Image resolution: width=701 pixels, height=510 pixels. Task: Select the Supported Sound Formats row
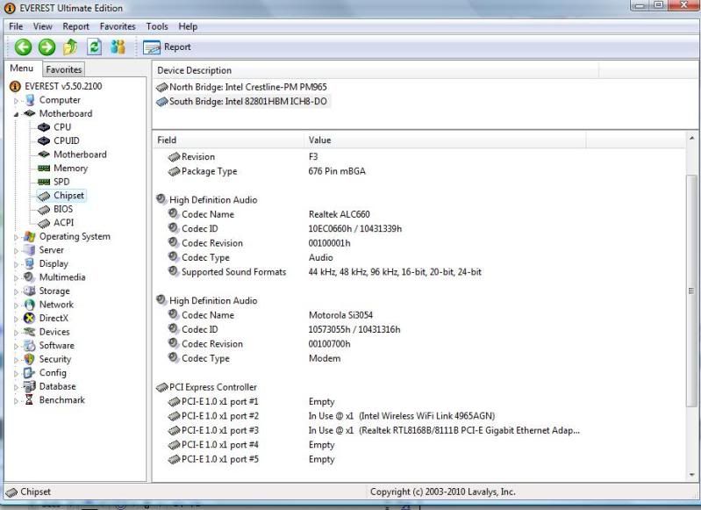(x=418, y=271)
